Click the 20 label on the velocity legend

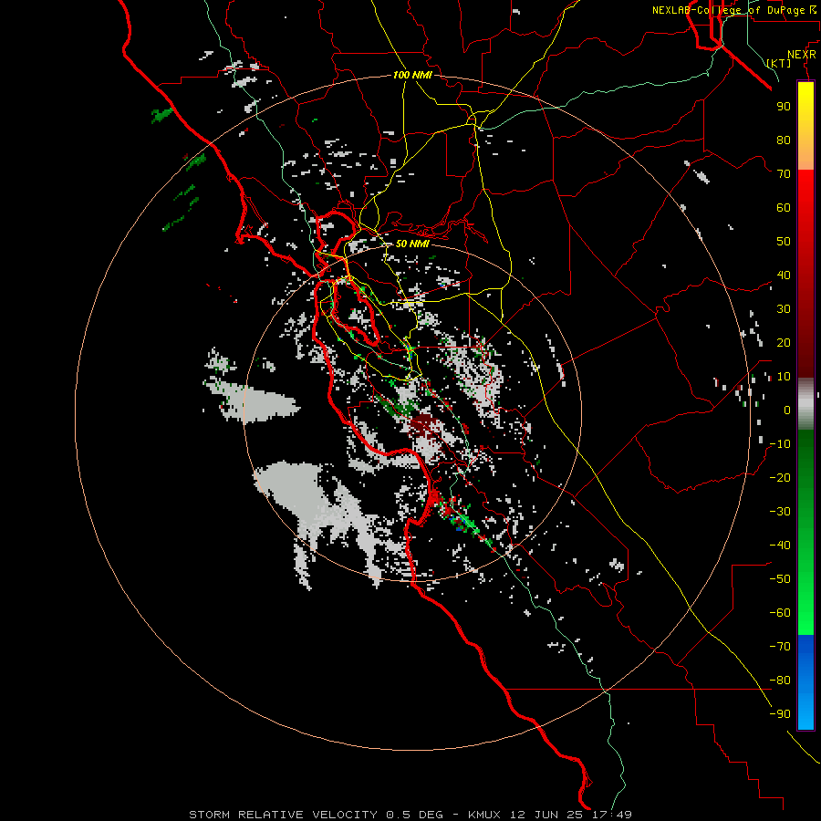click(784, 342)
